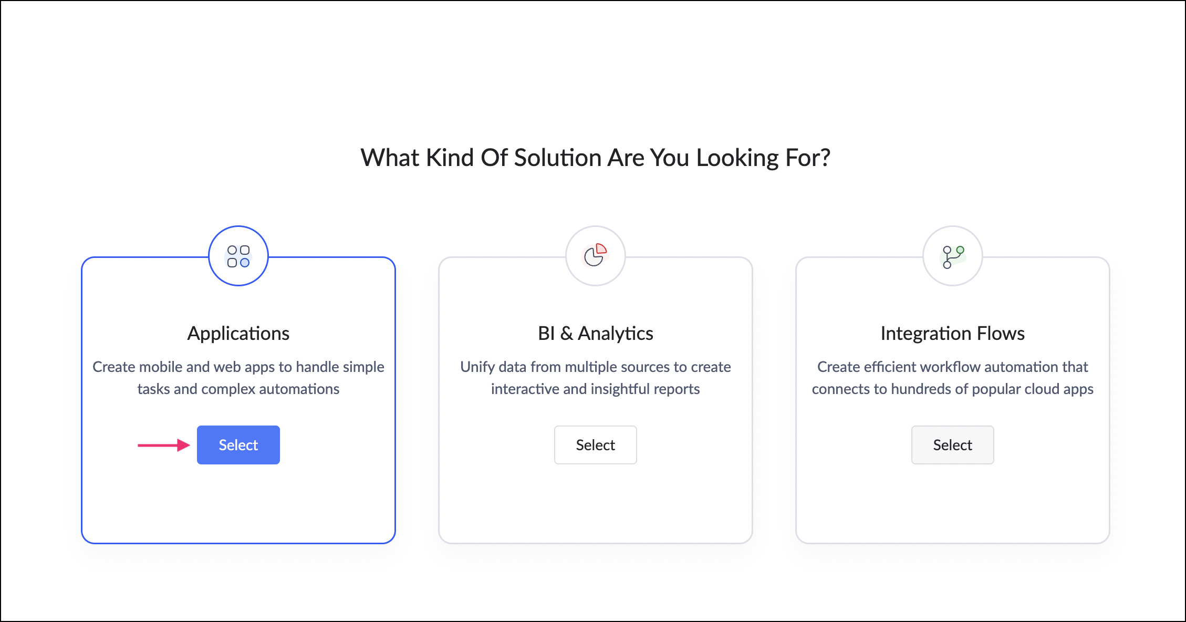Image resolution: width=1186 pixels, height=622 pixels.
Task: Click the heading asking what solution you want
Action: 595,158
